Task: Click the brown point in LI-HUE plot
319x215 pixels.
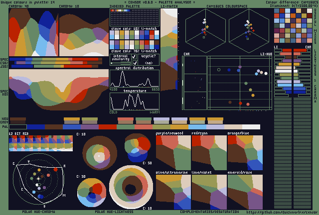Action: (x=230, y=102)
